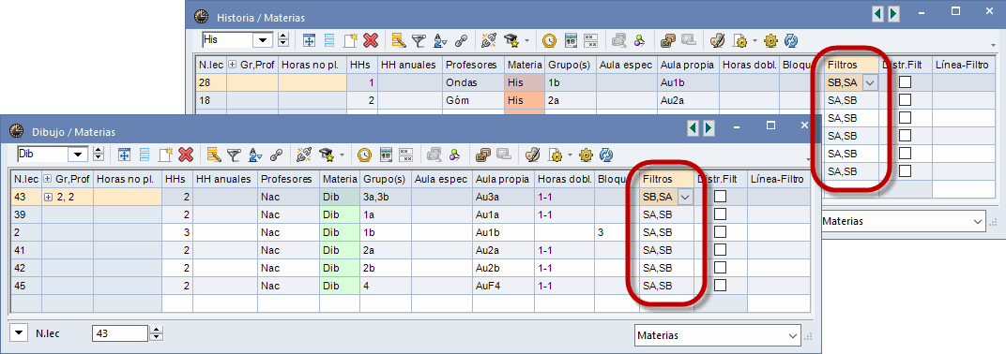Click the N.lec stepper arrows at bottom
The image size is (1006, 354).
coord(156,332)
